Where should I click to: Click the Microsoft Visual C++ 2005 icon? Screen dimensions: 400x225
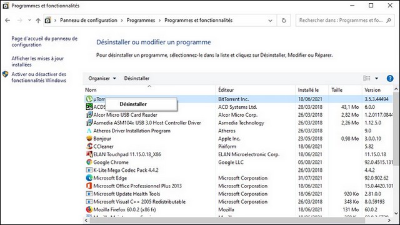click(x=89, y=201)
